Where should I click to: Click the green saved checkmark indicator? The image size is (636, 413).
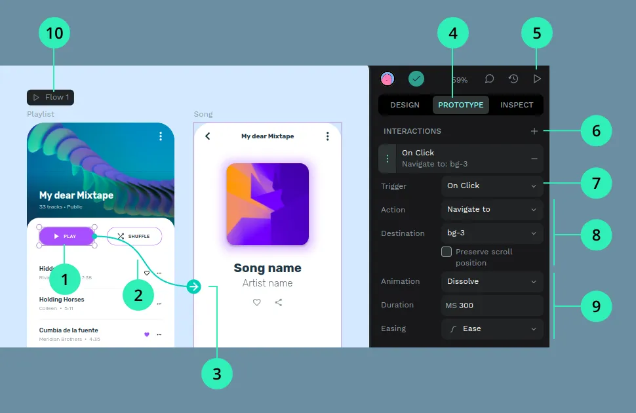pyautogui.click(x=416, y=79)
